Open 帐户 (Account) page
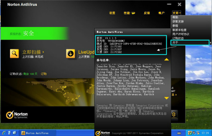Screen dimensions: 212x136 [161, 13]
